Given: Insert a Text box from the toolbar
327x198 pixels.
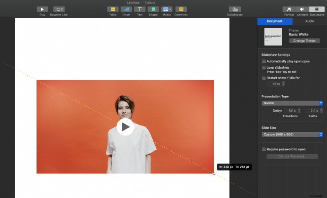Looking at the screenshot, I should (x=140, y=9).
